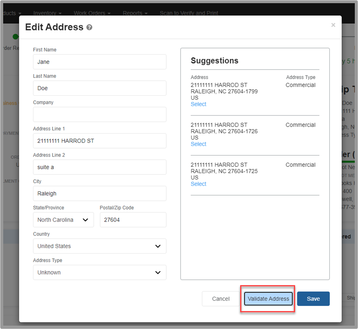
Task: Click the City field containing Raleigh
Action: pyautogui.click(x=100, y=193)
